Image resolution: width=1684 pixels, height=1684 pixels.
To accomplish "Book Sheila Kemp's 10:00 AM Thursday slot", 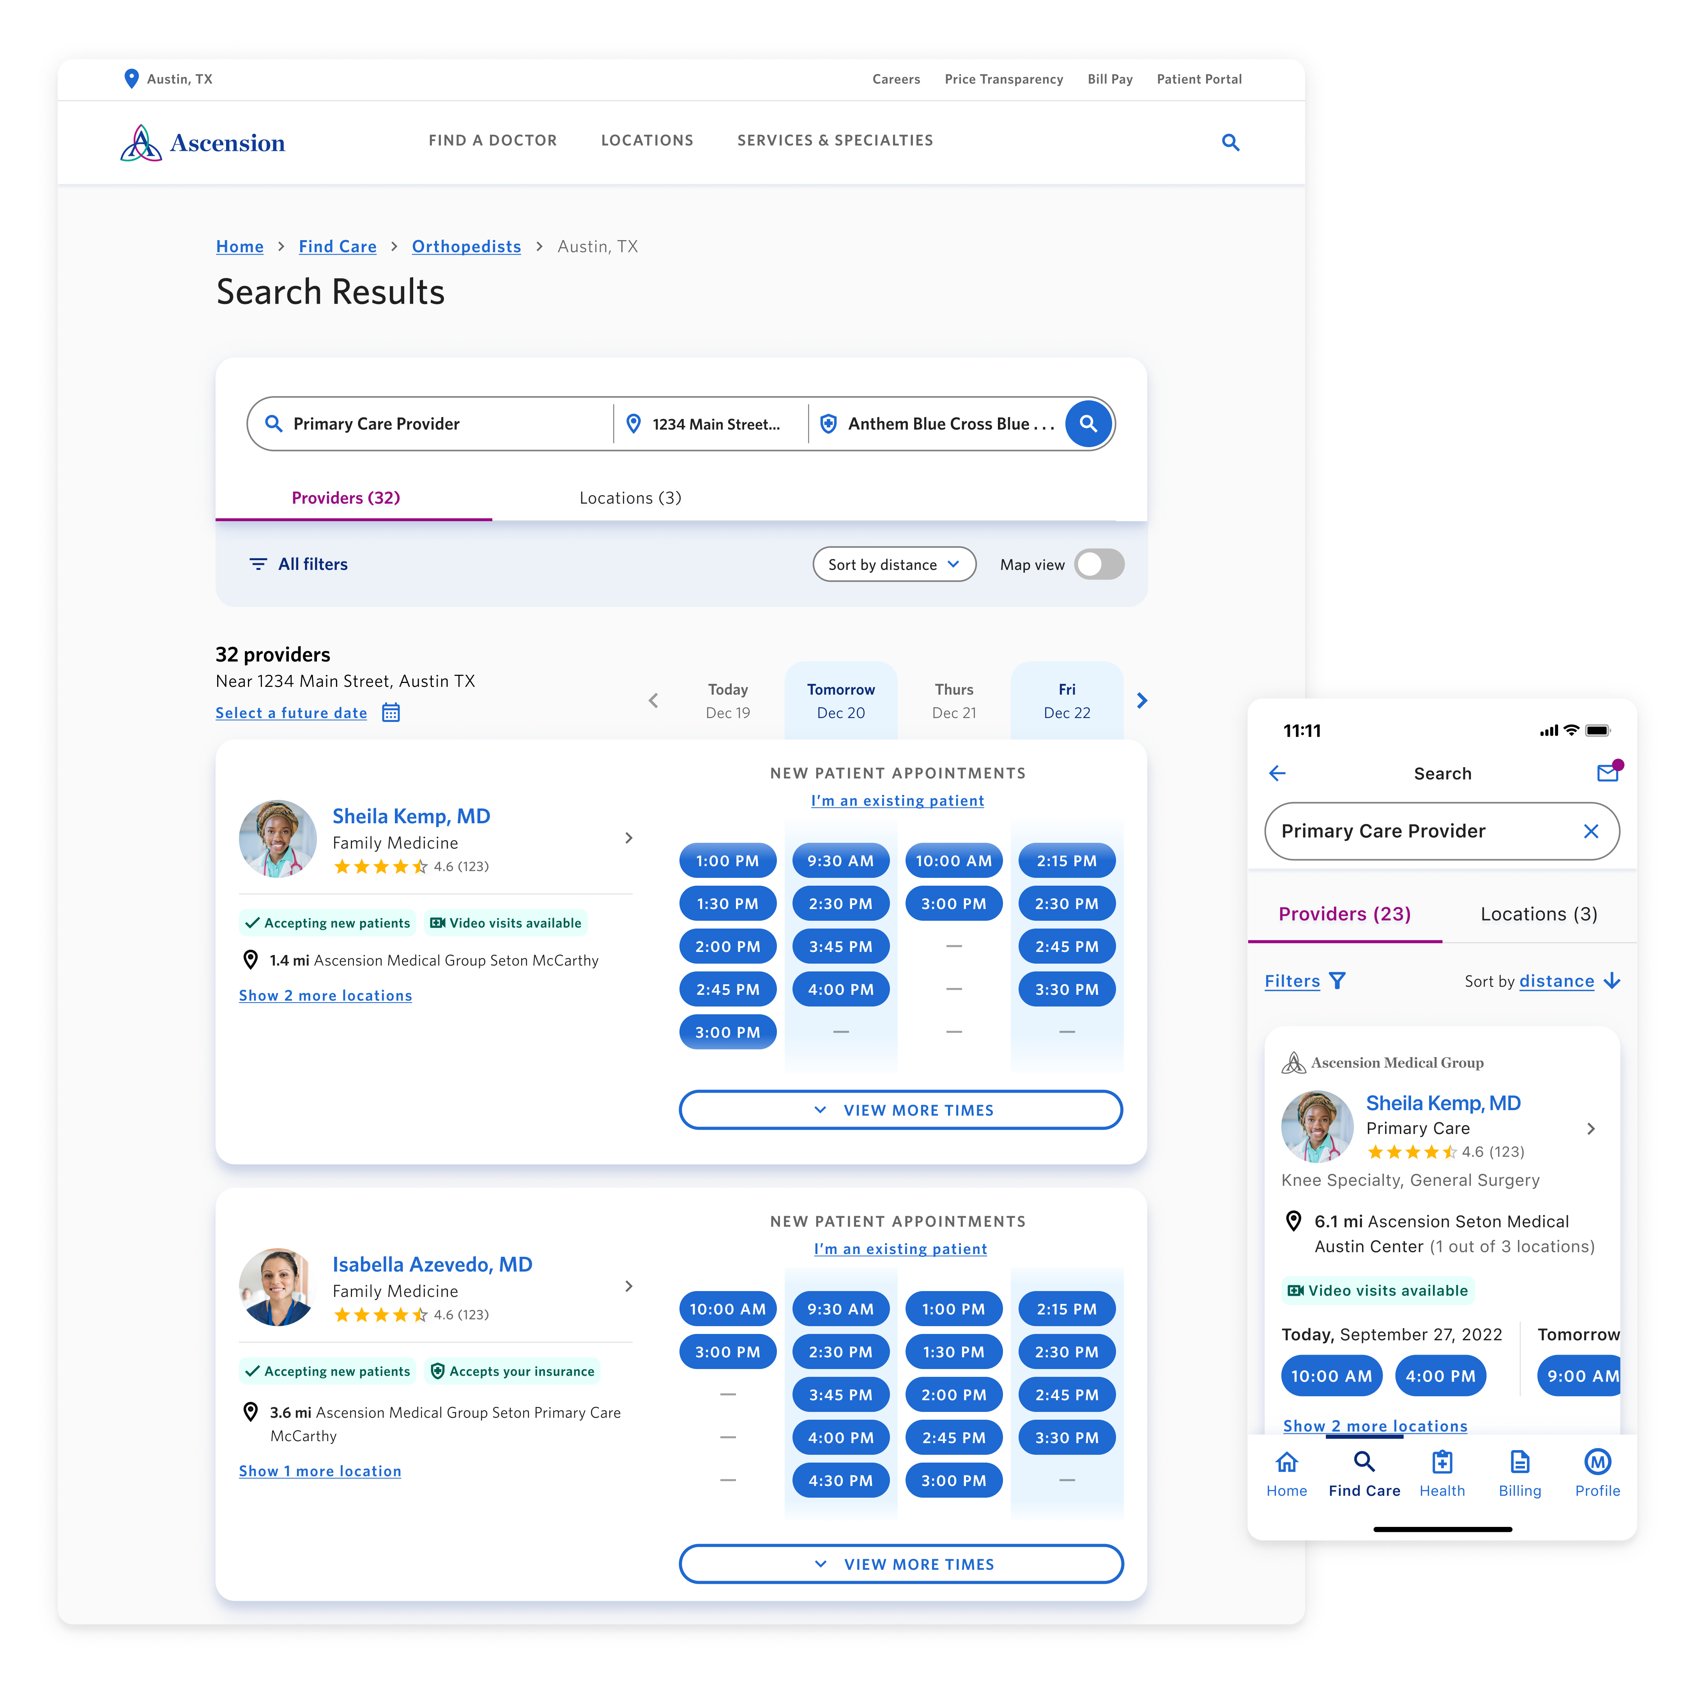I will (x=953, y=861).
